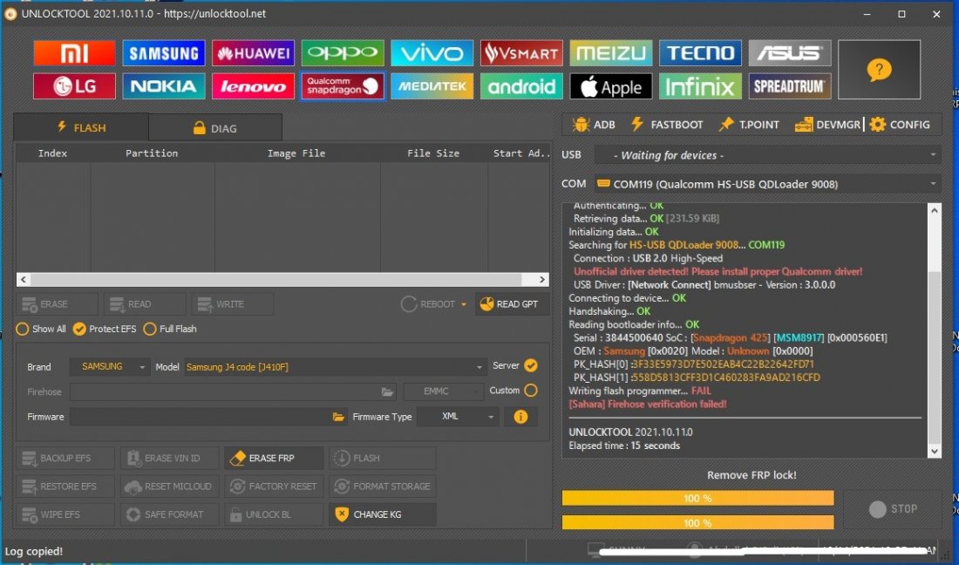Open the Model Samsung J4 dropdown

[x=336, y=367]
